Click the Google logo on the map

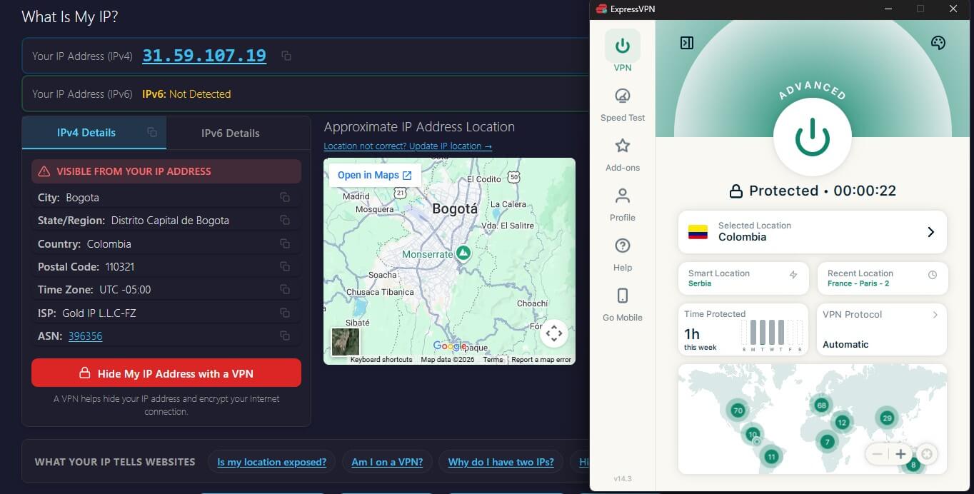[450, 346]
